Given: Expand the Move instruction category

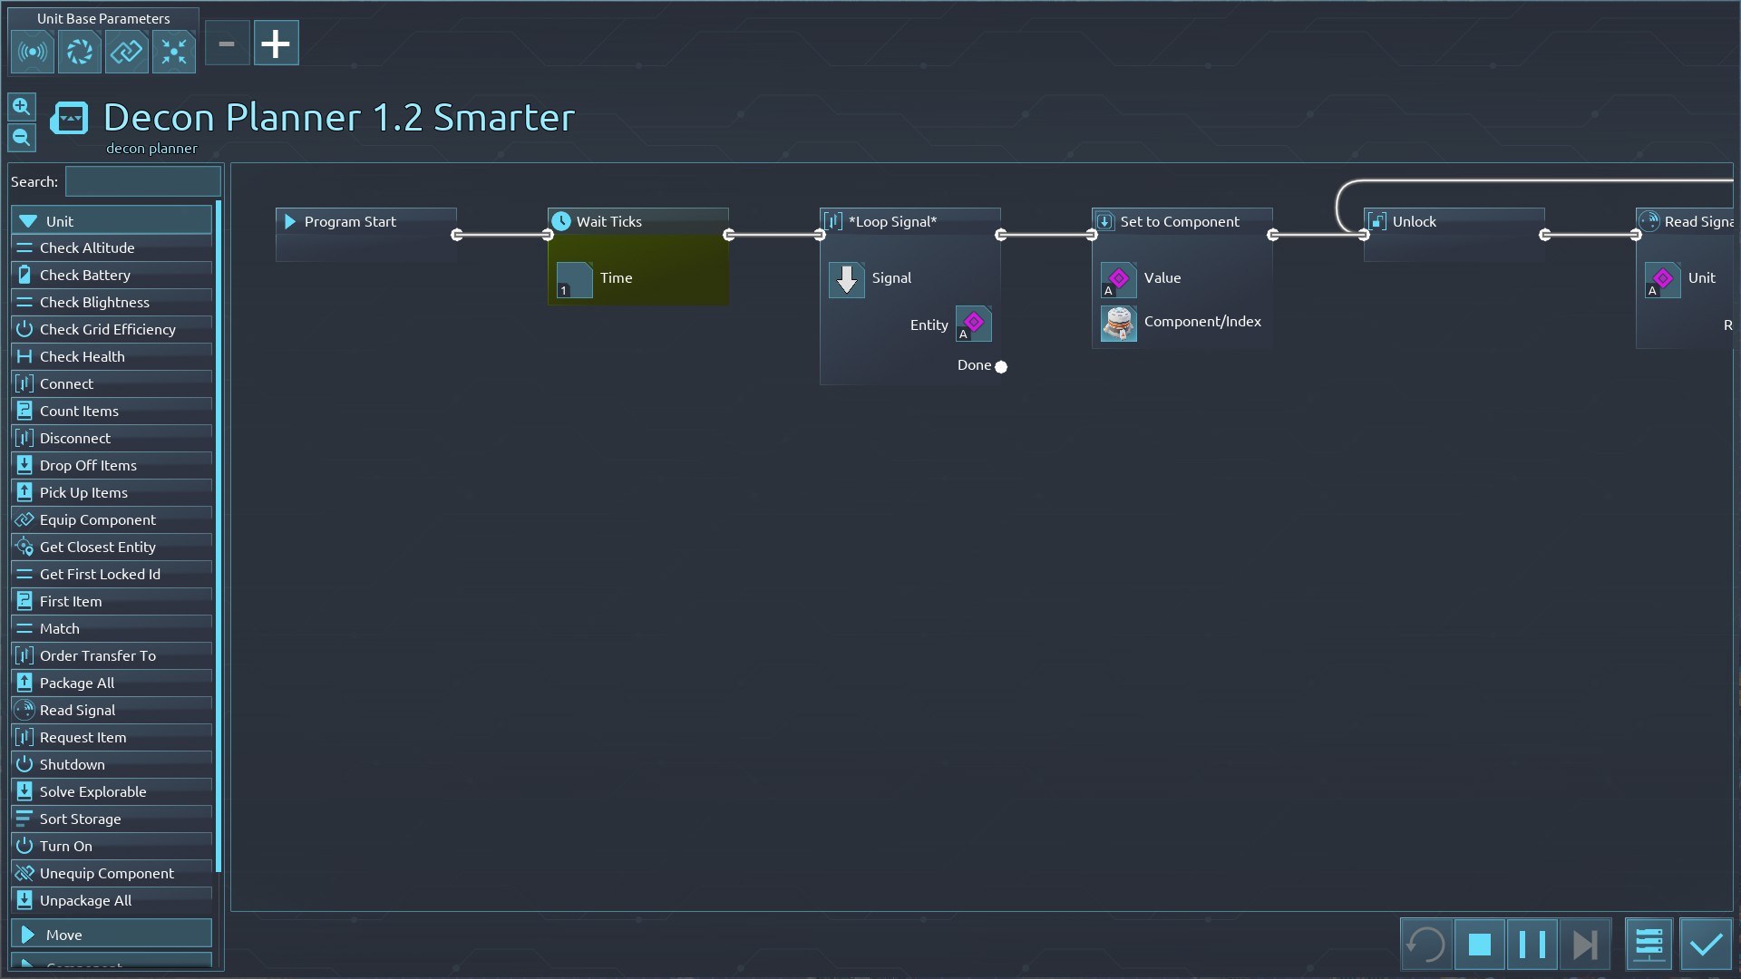Looking at the screenshot, I should pyautogui.click(x=112, y=935).
